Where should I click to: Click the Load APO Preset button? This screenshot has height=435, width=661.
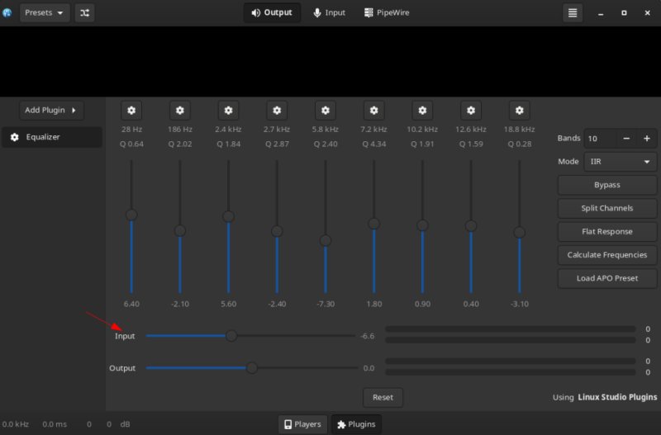[607, 278]
